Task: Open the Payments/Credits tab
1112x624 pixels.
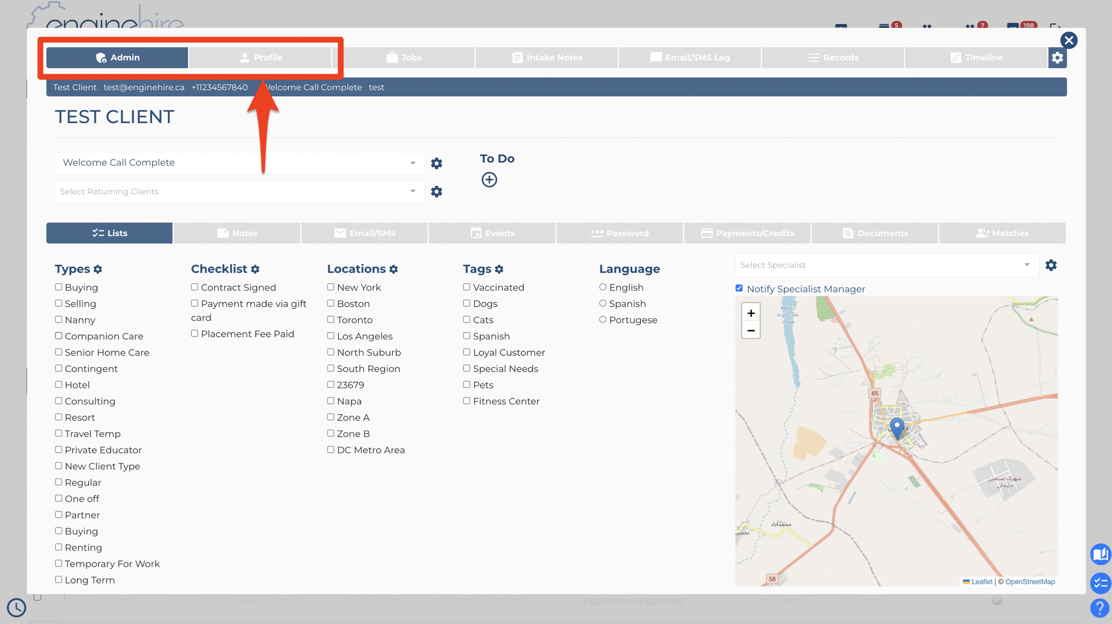Action: coord(747,233)
